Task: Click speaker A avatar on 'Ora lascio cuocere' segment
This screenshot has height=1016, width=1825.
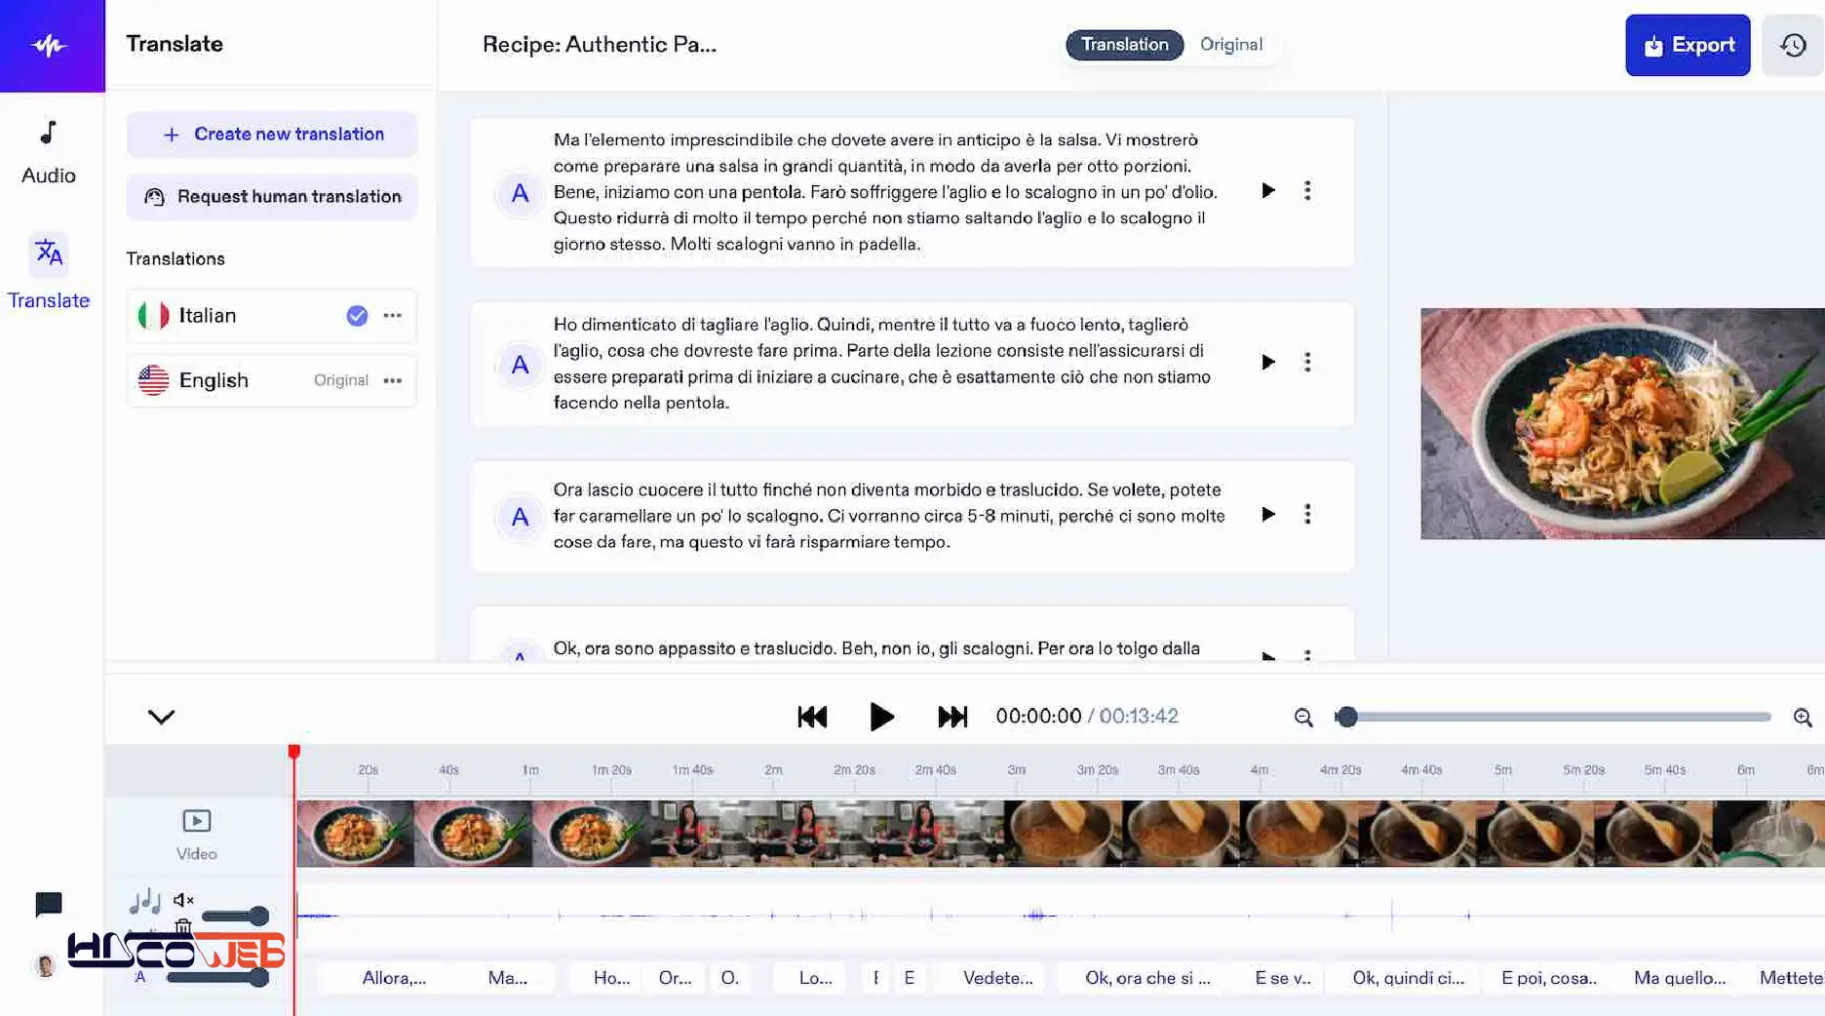Action: 520,517
